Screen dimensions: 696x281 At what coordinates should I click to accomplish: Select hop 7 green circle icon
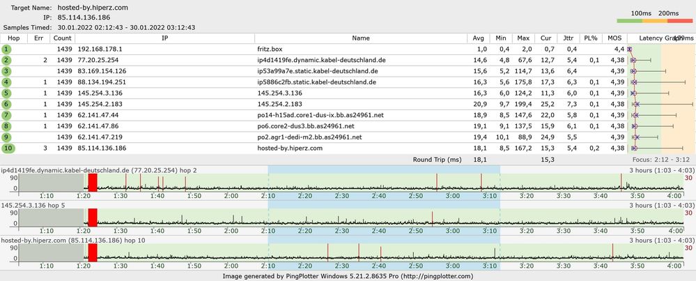click(6, 116)
